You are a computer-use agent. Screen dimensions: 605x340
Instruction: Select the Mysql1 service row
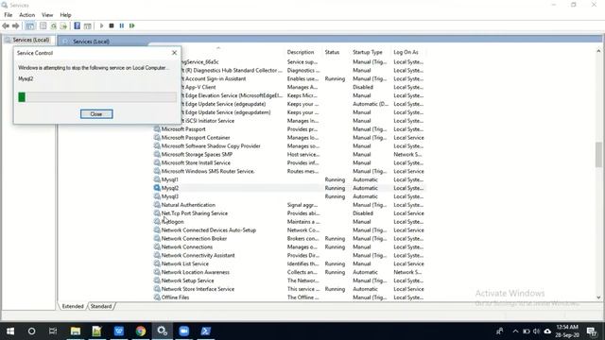coord(288,179)
